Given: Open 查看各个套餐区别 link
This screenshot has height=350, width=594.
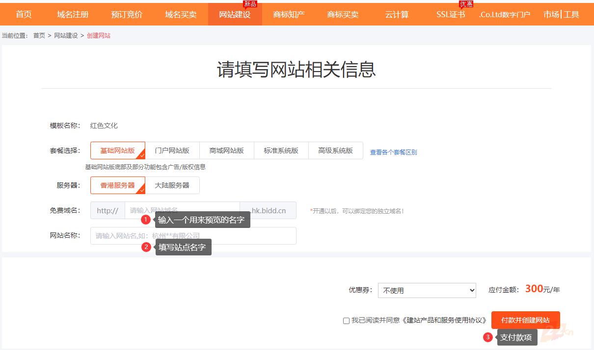Looking at the screenshot, I should pos(393,152).
